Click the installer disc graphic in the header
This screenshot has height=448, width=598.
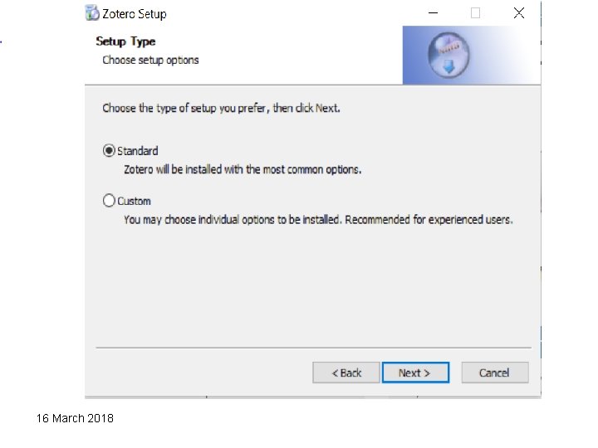coord(448,55)
